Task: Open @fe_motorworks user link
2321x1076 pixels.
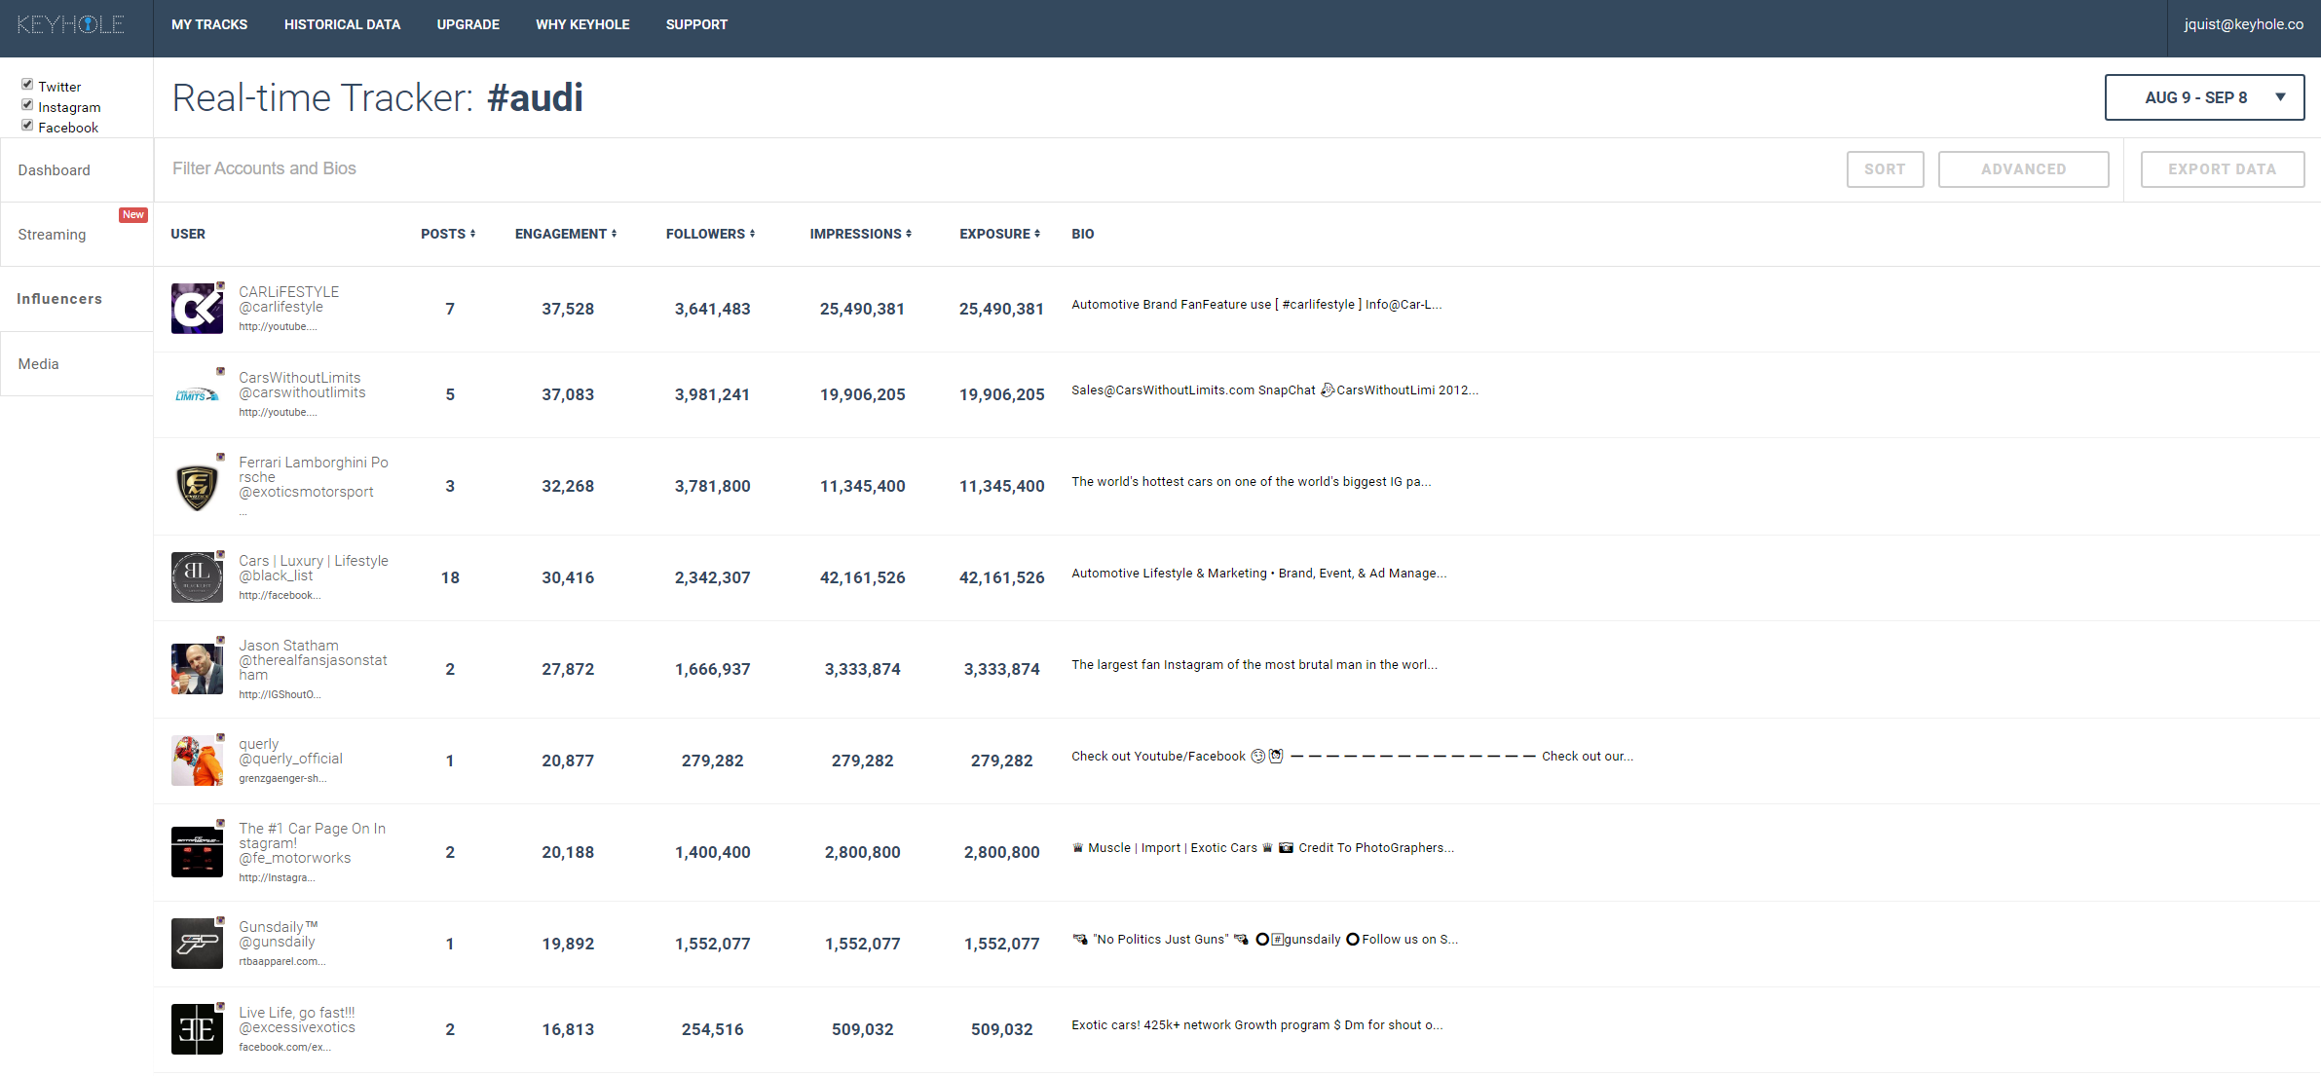Action: [294, 858]
